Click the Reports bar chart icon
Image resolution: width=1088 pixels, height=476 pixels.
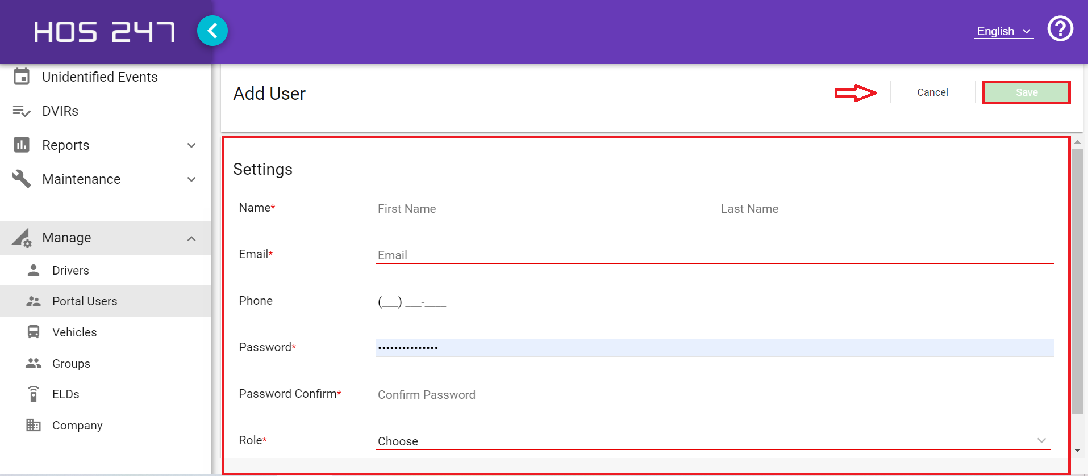click(x=22, y=145)
